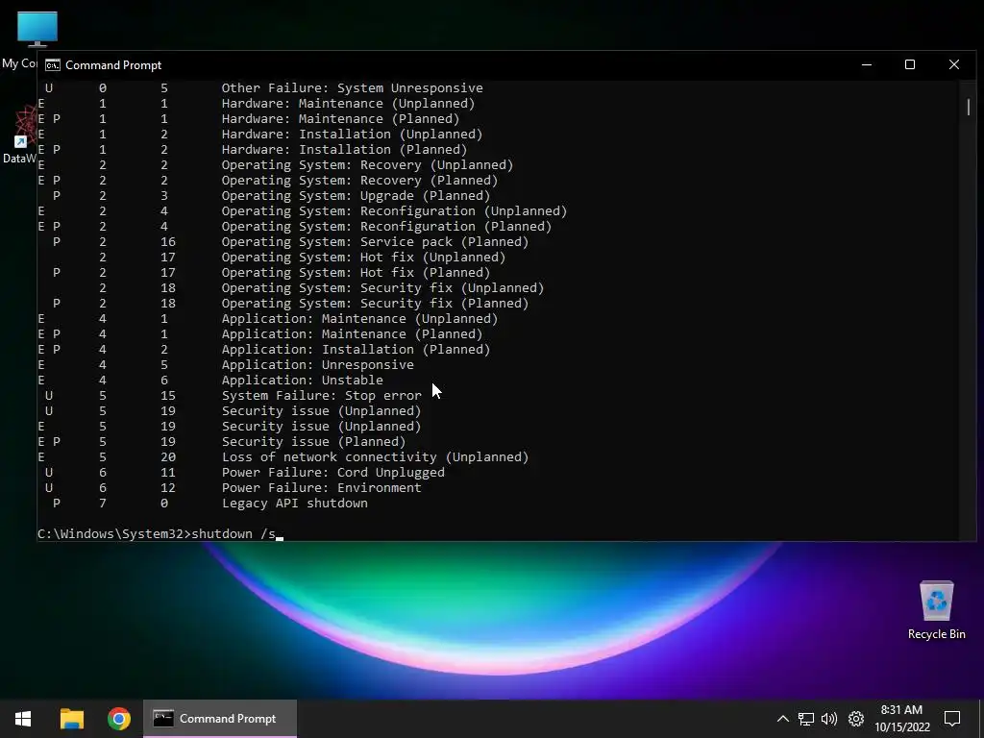Viewport: 984px width, 738px height.
Task: Click 'Operating System: Hot fix (Planned)' text
Action: pos(356,272)
